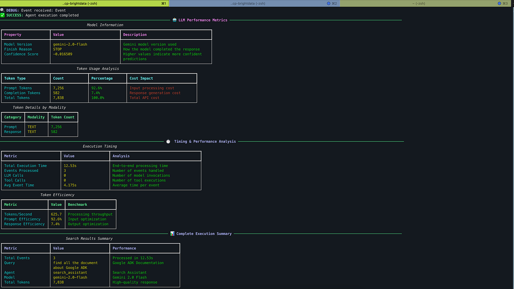Click the Tokens/Second metric label

(x=18, y=214)
